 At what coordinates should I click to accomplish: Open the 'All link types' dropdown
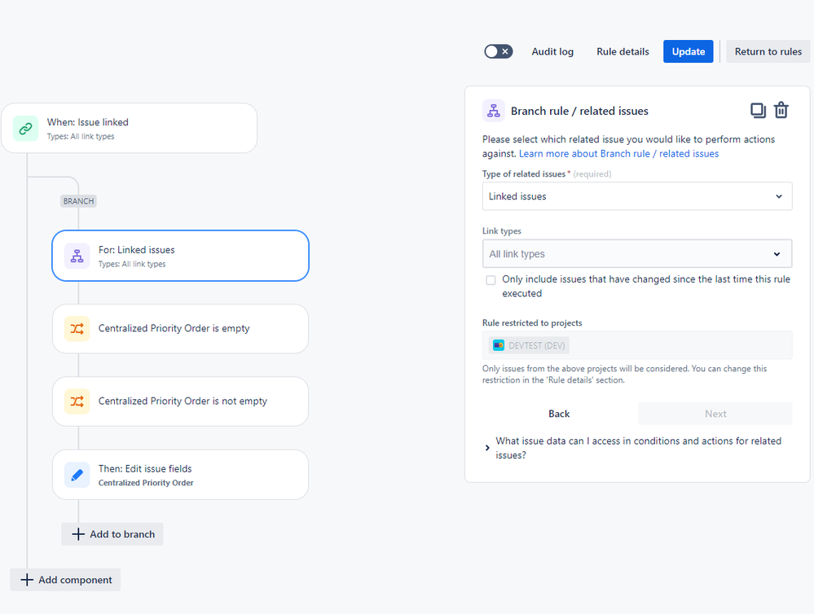click(637, 253)
